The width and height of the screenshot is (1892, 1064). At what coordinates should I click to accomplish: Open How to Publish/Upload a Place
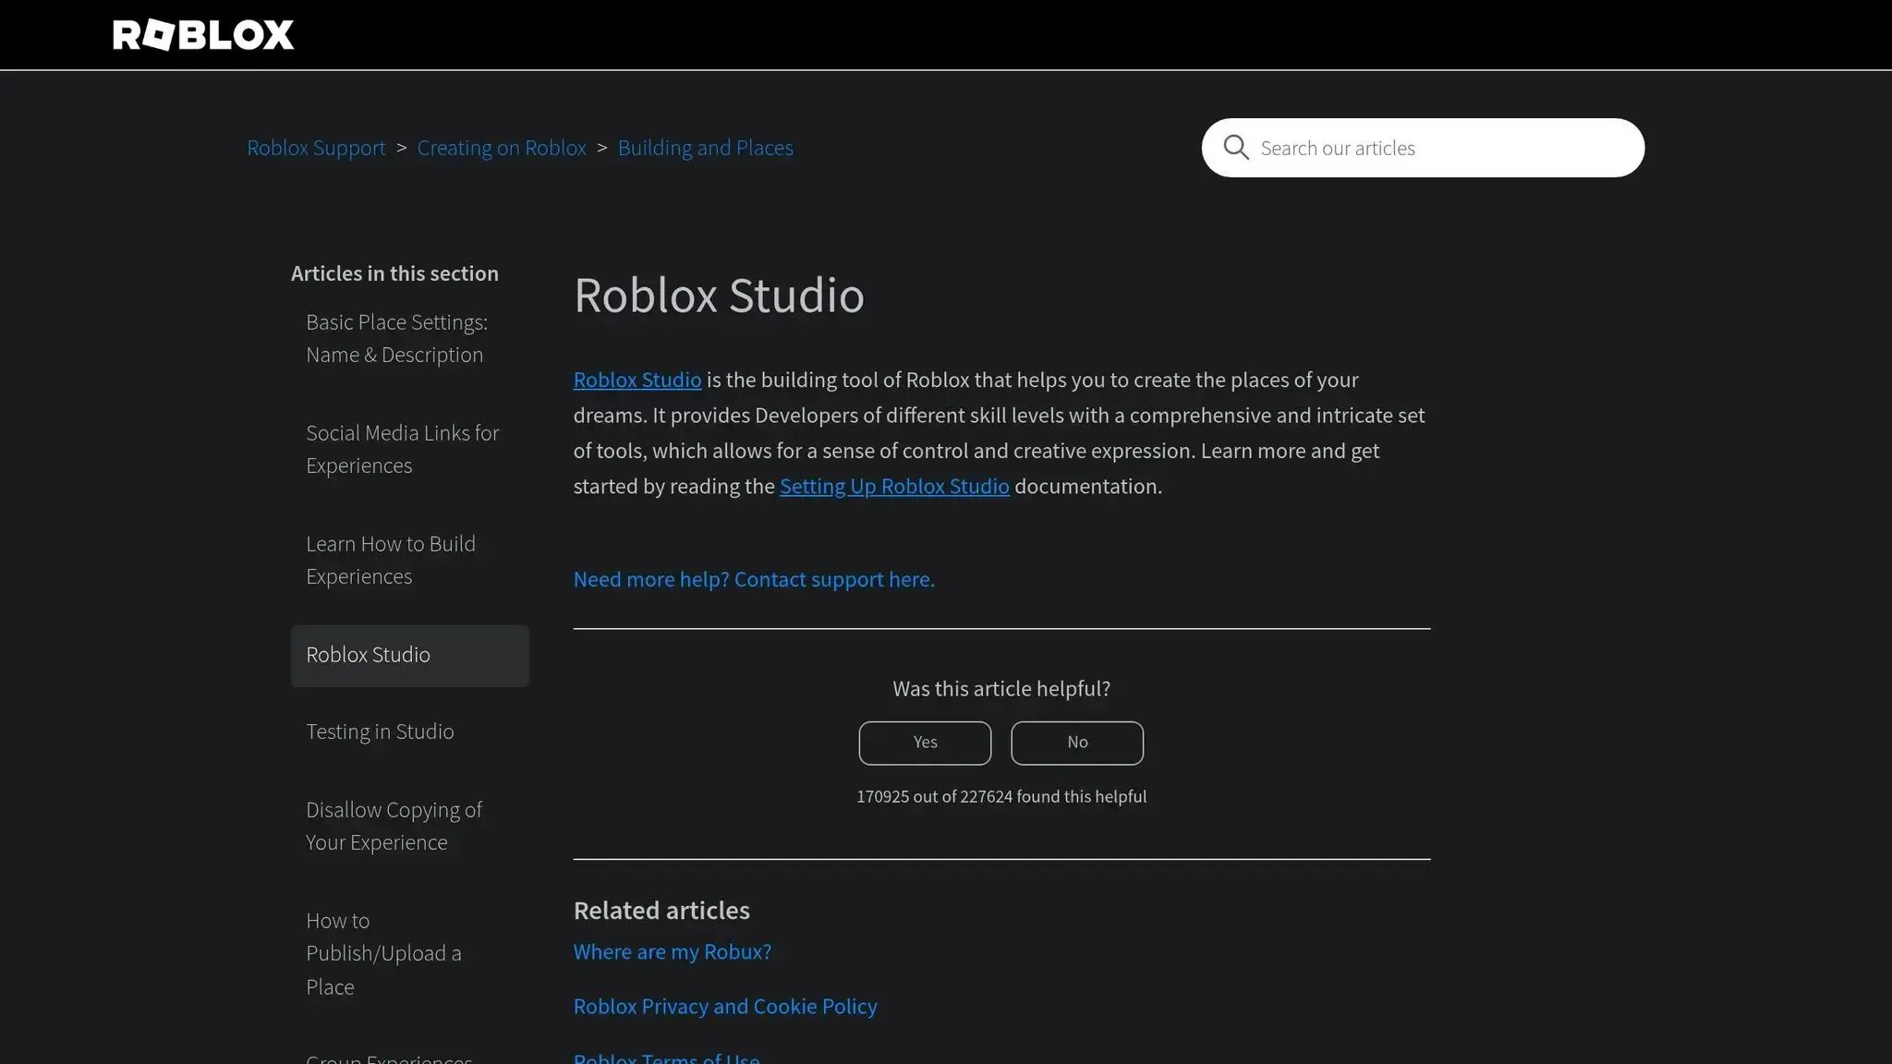coord(382,953)
